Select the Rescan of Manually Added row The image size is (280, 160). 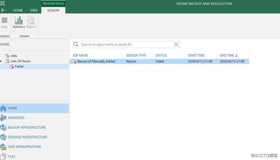click(x=159, y=61)
